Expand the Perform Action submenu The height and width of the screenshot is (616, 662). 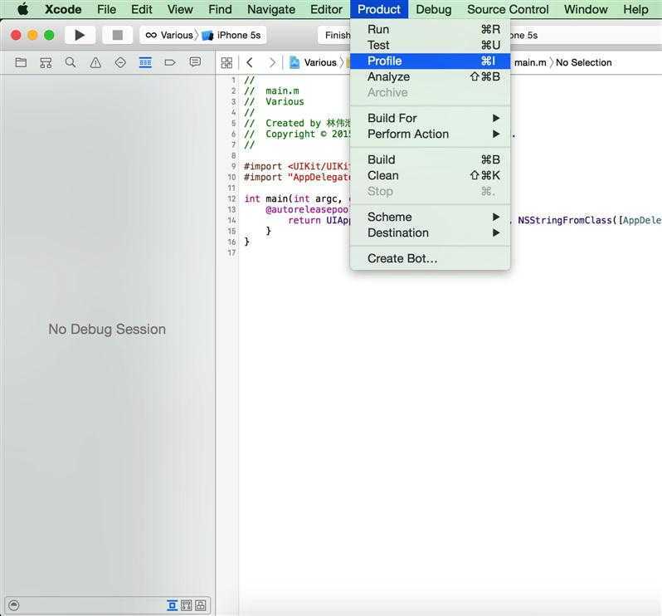click(x=431, y=134)
